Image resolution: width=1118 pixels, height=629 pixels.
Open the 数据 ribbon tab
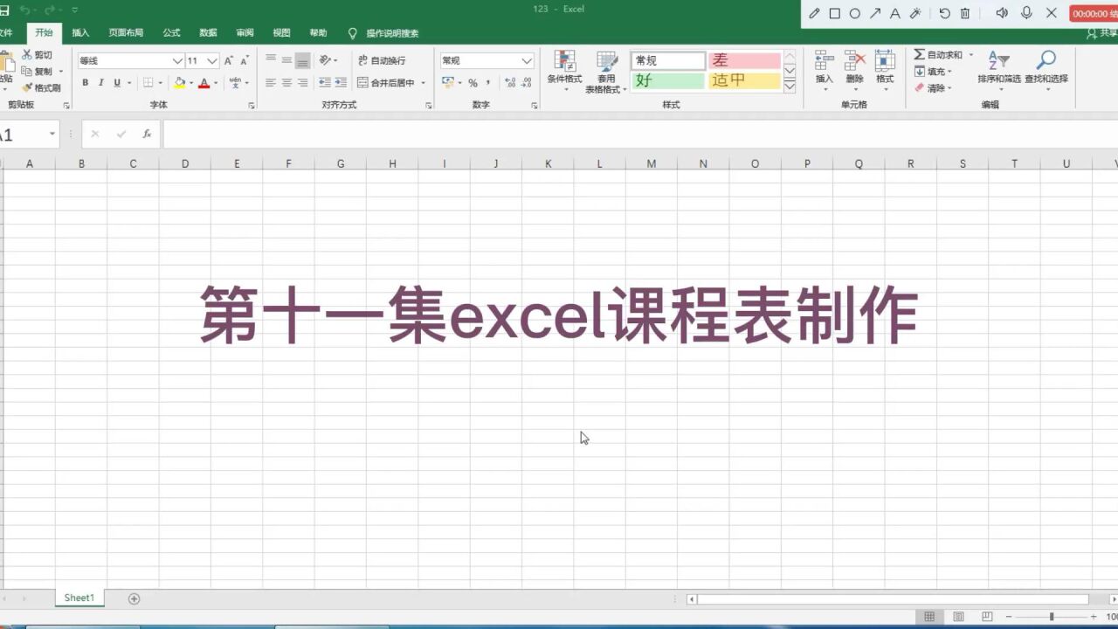point(208,33)
